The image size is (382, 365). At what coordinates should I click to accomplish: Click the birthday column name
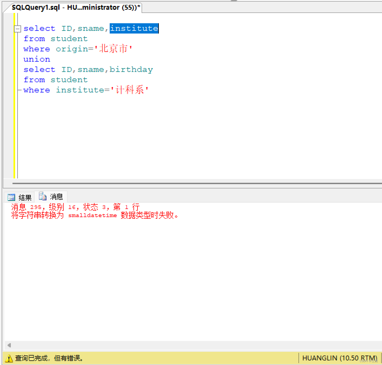131,69
